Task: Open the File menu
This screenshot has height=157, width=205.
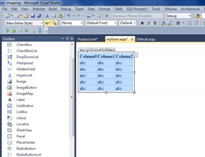Action: point(5,9)
